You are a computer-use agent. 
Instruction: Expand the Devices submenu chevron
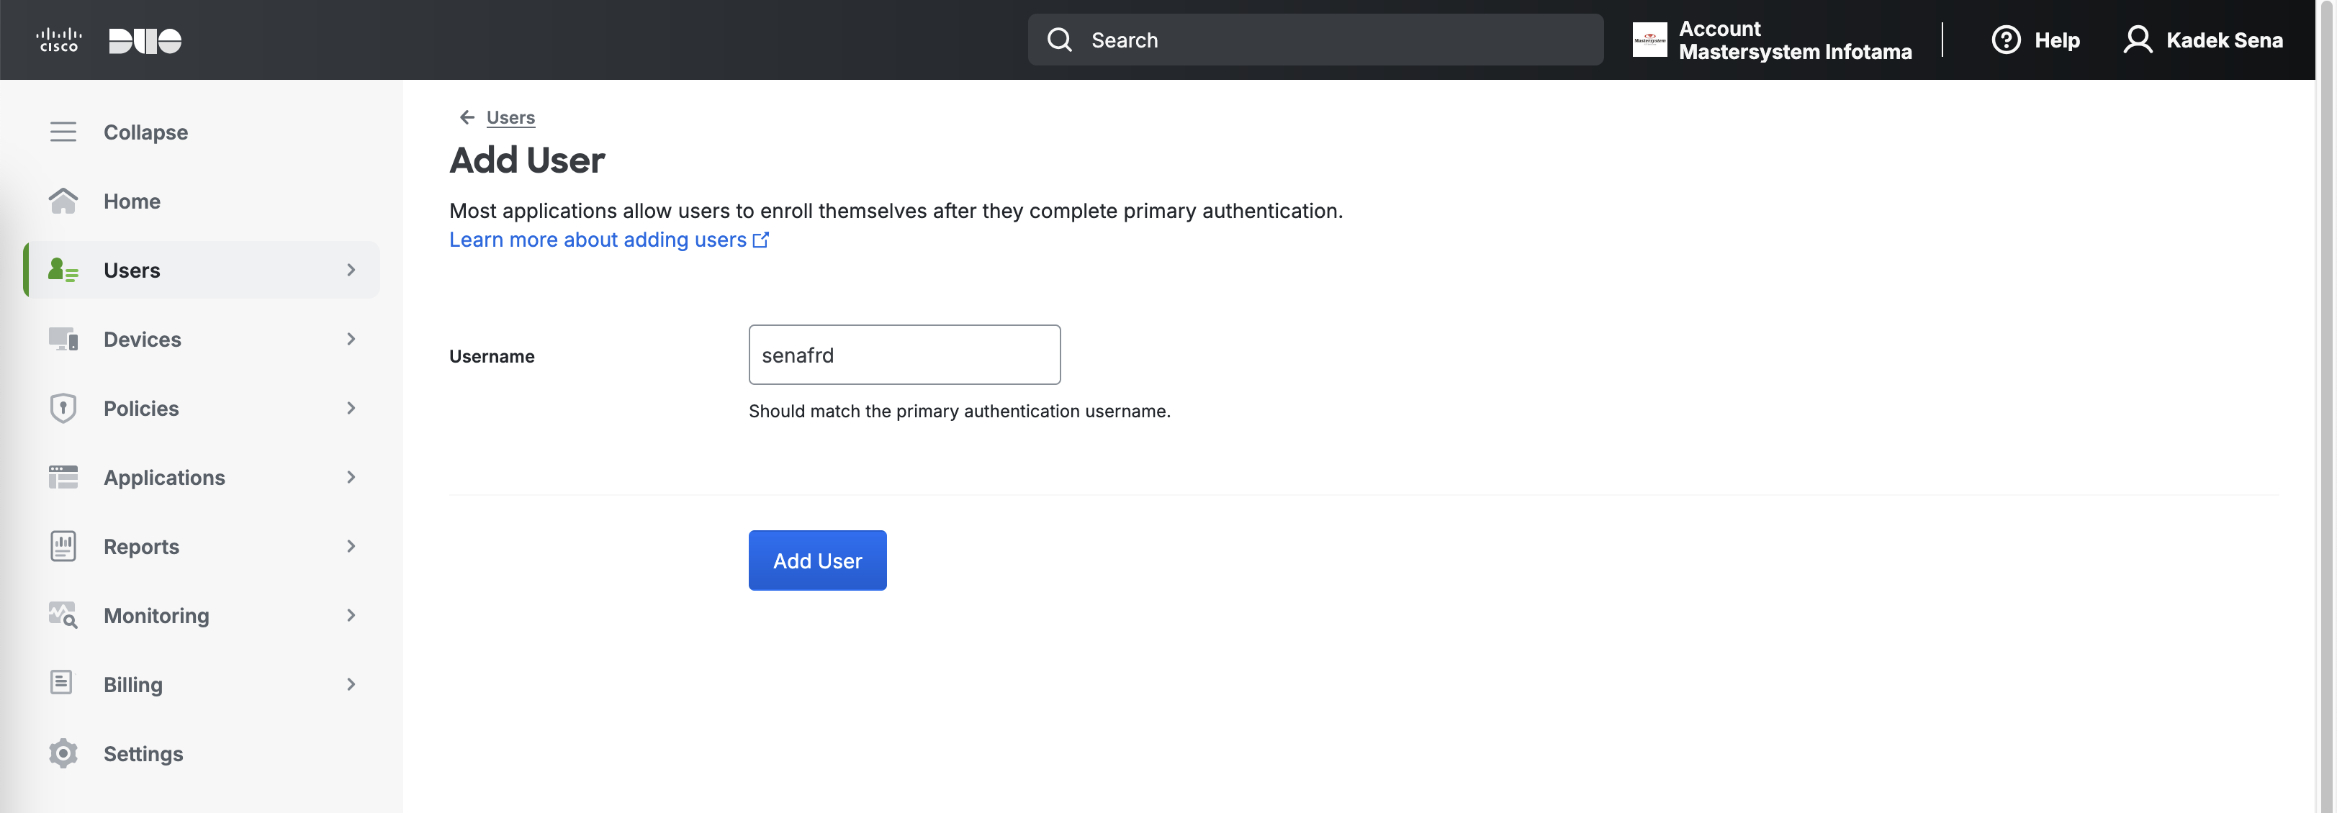click(351, 339)
